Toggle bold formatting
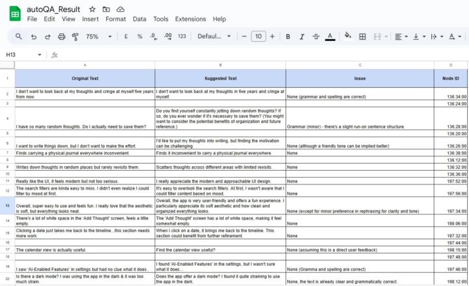Viewport: 469px width, 286px height. click(x=288, y=36)
